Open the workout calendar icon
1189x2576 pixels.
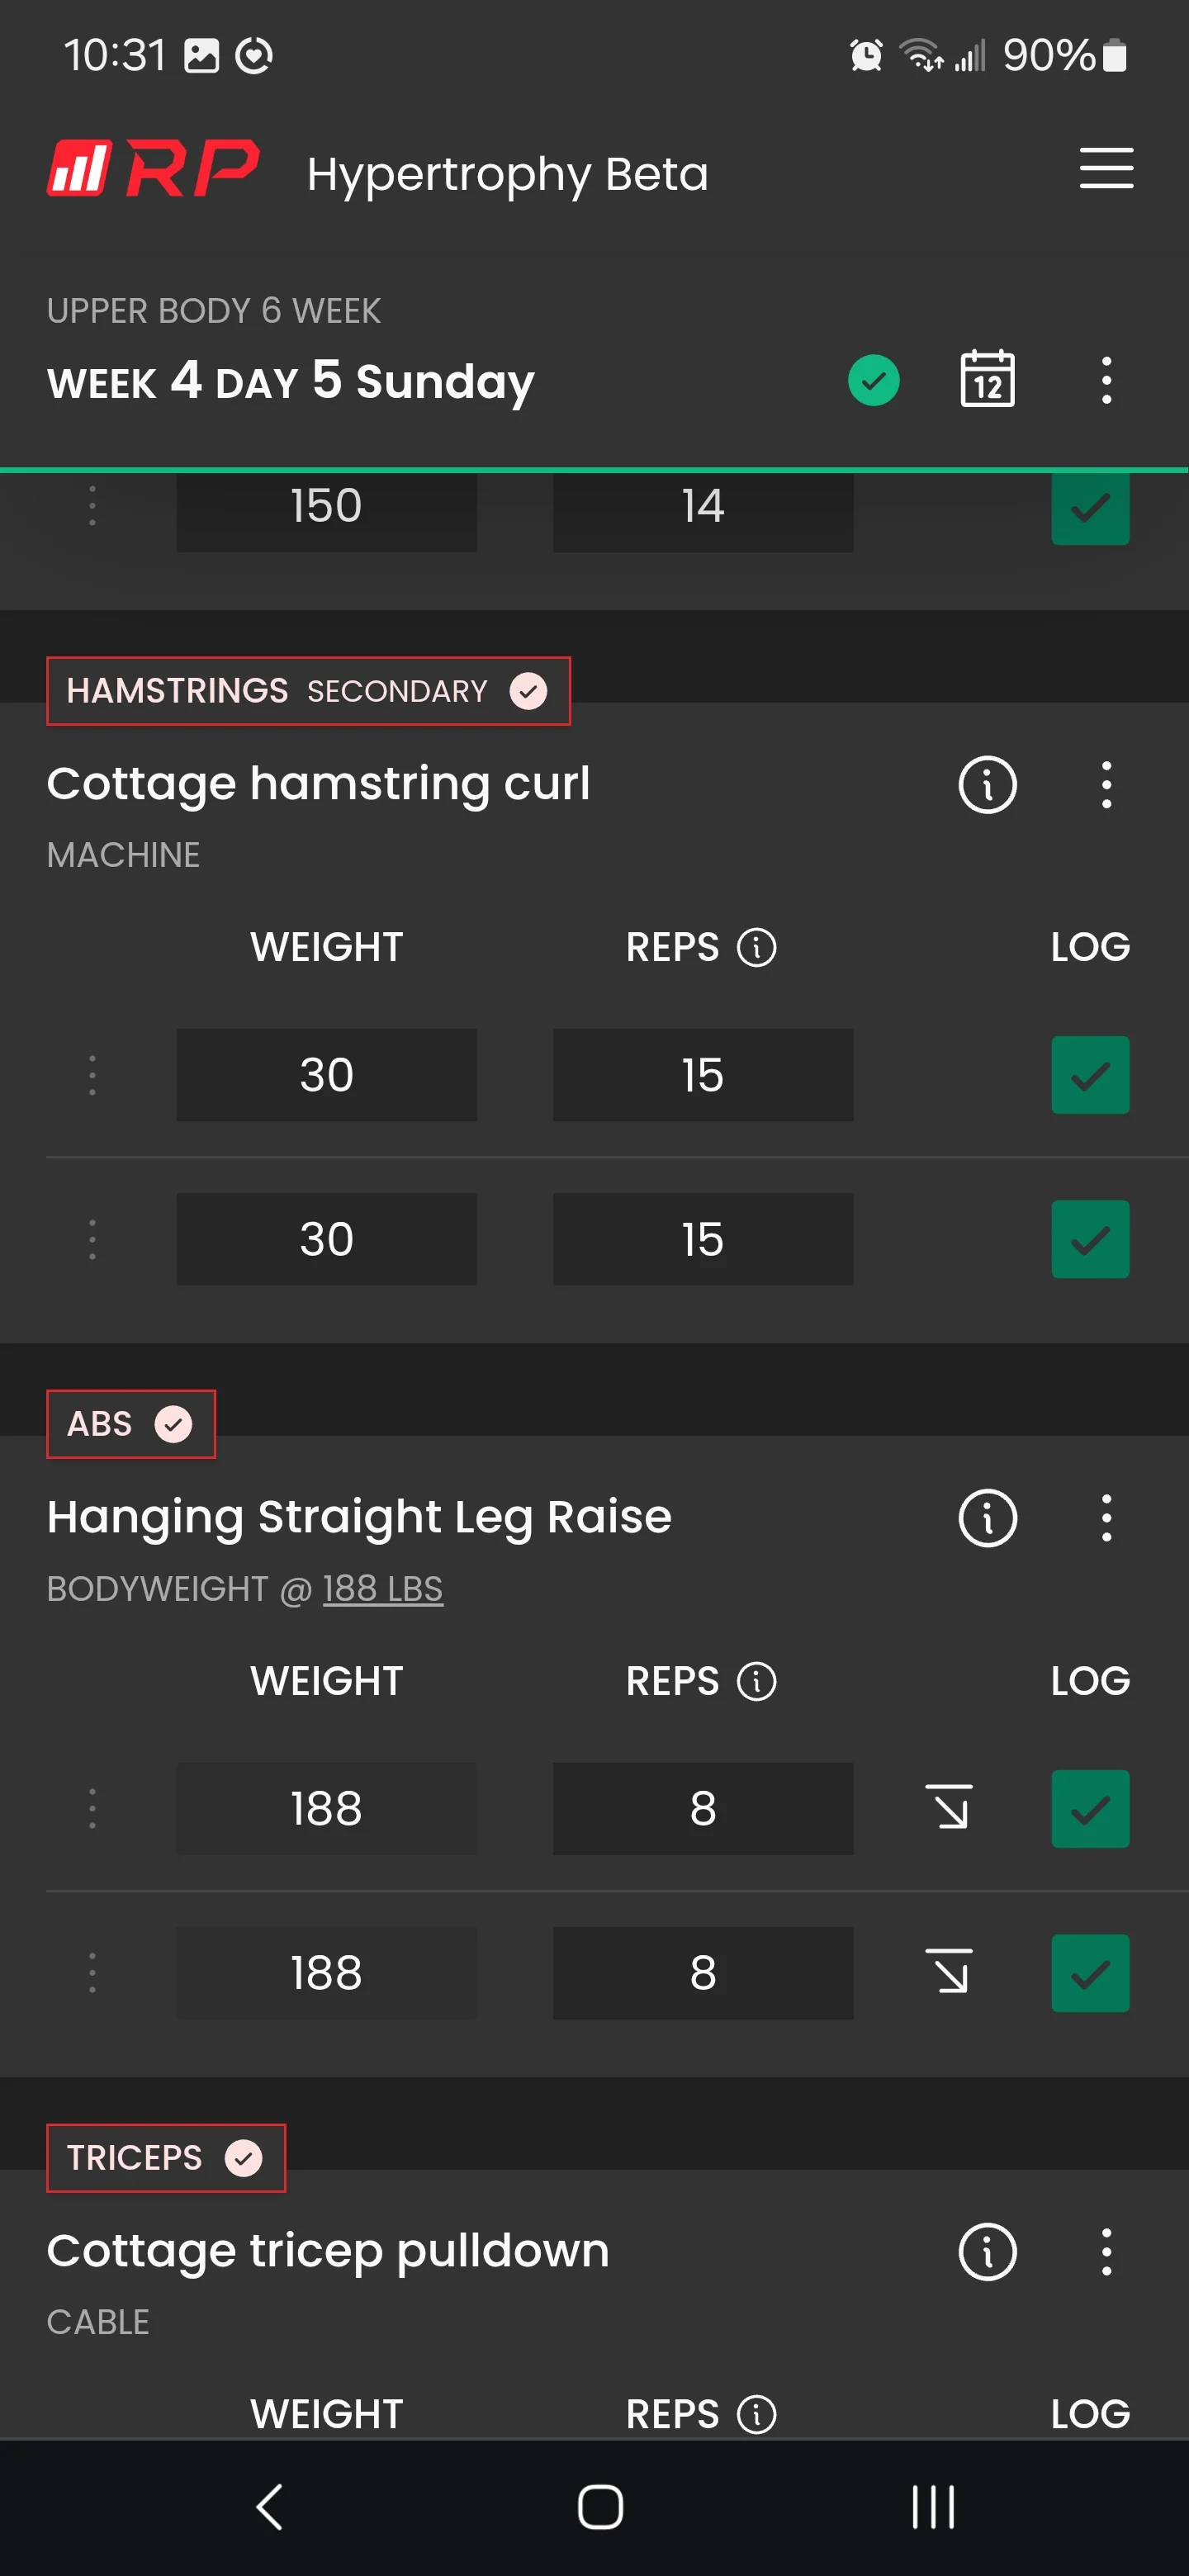pos(987,379)
